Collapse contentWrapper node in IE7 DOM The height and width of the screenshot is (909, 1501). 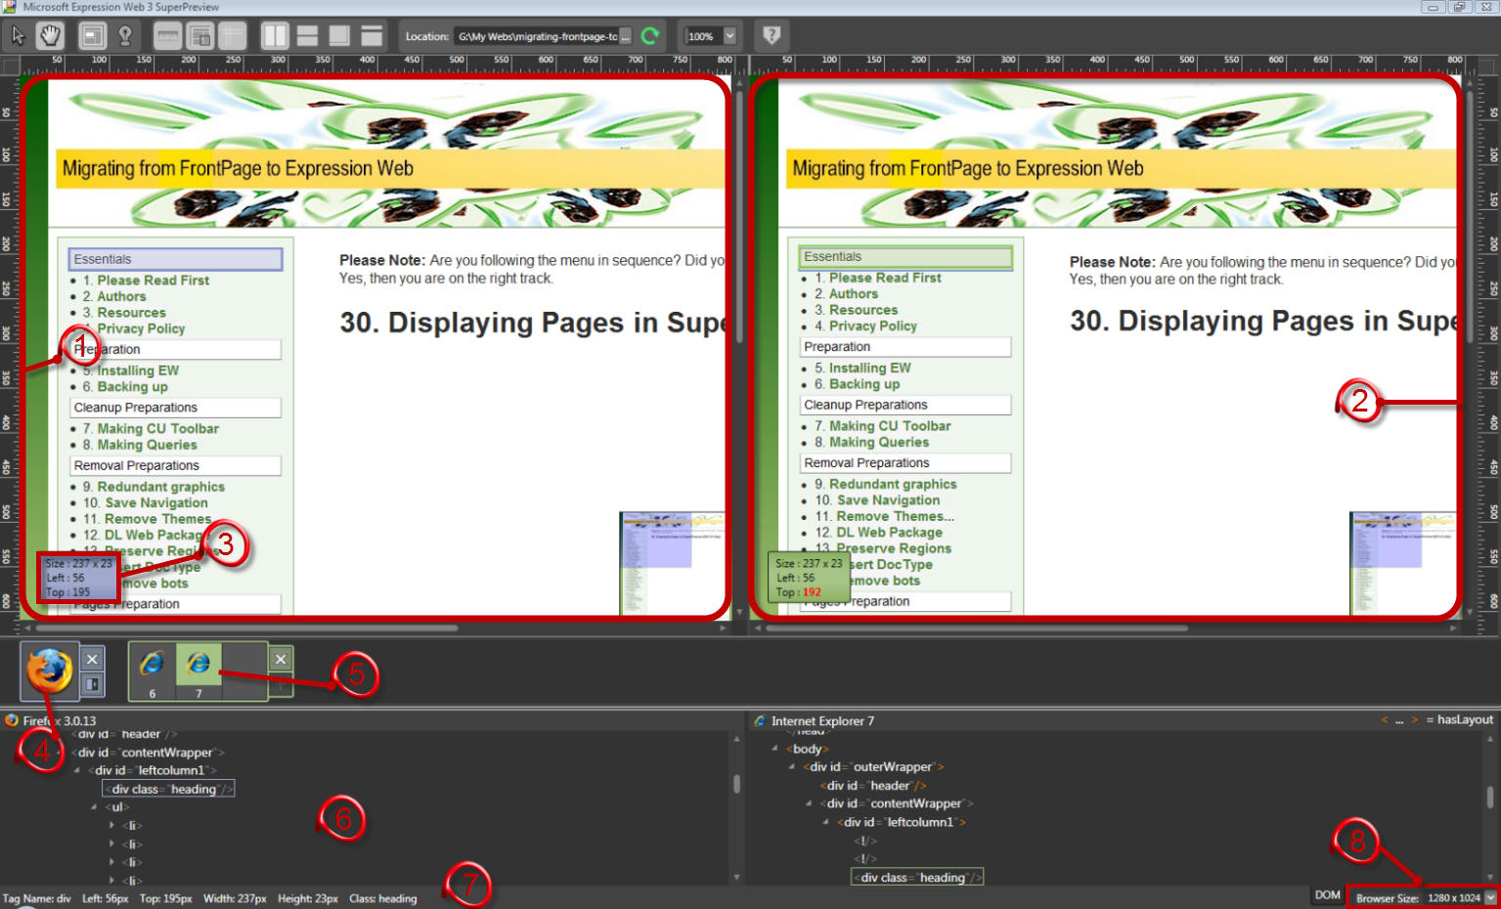tap(810, 803)
